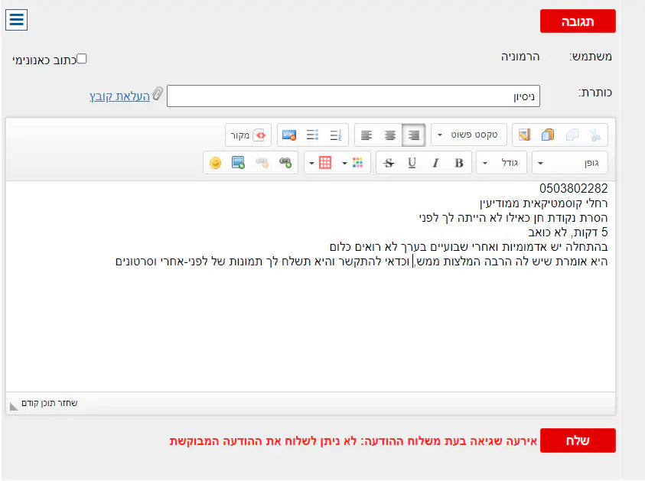Viewport: 645px width, 481px height.
Task: Open the hamburger menu
Action: pos(16,20)
